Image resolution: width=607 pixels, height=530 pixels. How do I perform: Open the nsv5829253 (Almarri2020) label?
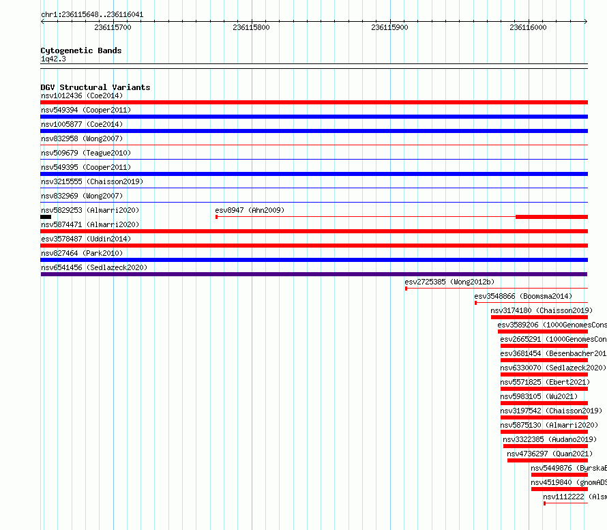tap(90, 210)
